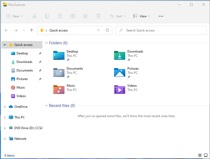
Task: Select This PC in navigation pane
Action: 19,117
